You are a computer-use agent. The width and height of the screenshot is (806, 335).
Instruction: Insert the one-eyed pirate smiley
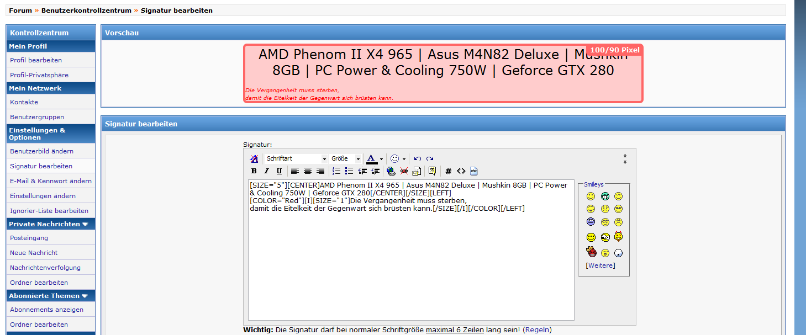click(605, 237)
